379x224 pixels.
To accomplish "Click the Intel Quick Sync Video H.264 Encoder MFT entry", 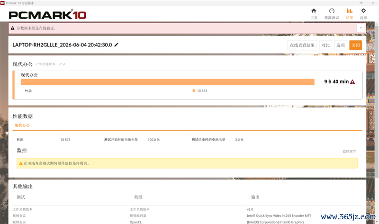I will pos(279,215).
